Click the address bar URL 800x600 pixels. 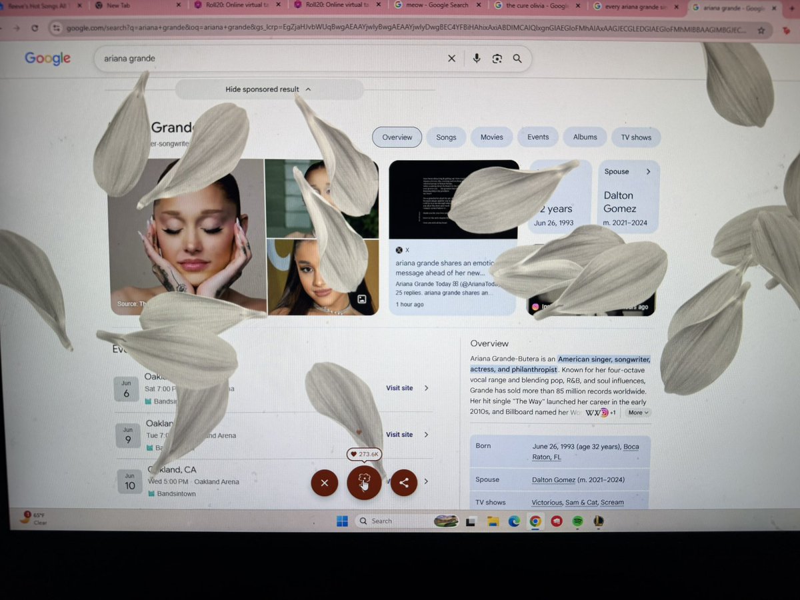tap(407, 30)
